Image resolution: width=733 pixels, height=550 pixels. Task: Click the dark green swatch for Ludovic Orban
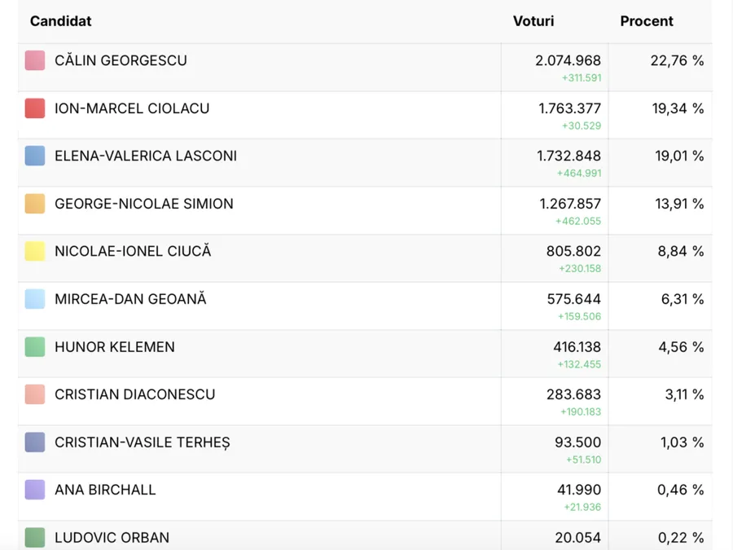coord(35,538)
